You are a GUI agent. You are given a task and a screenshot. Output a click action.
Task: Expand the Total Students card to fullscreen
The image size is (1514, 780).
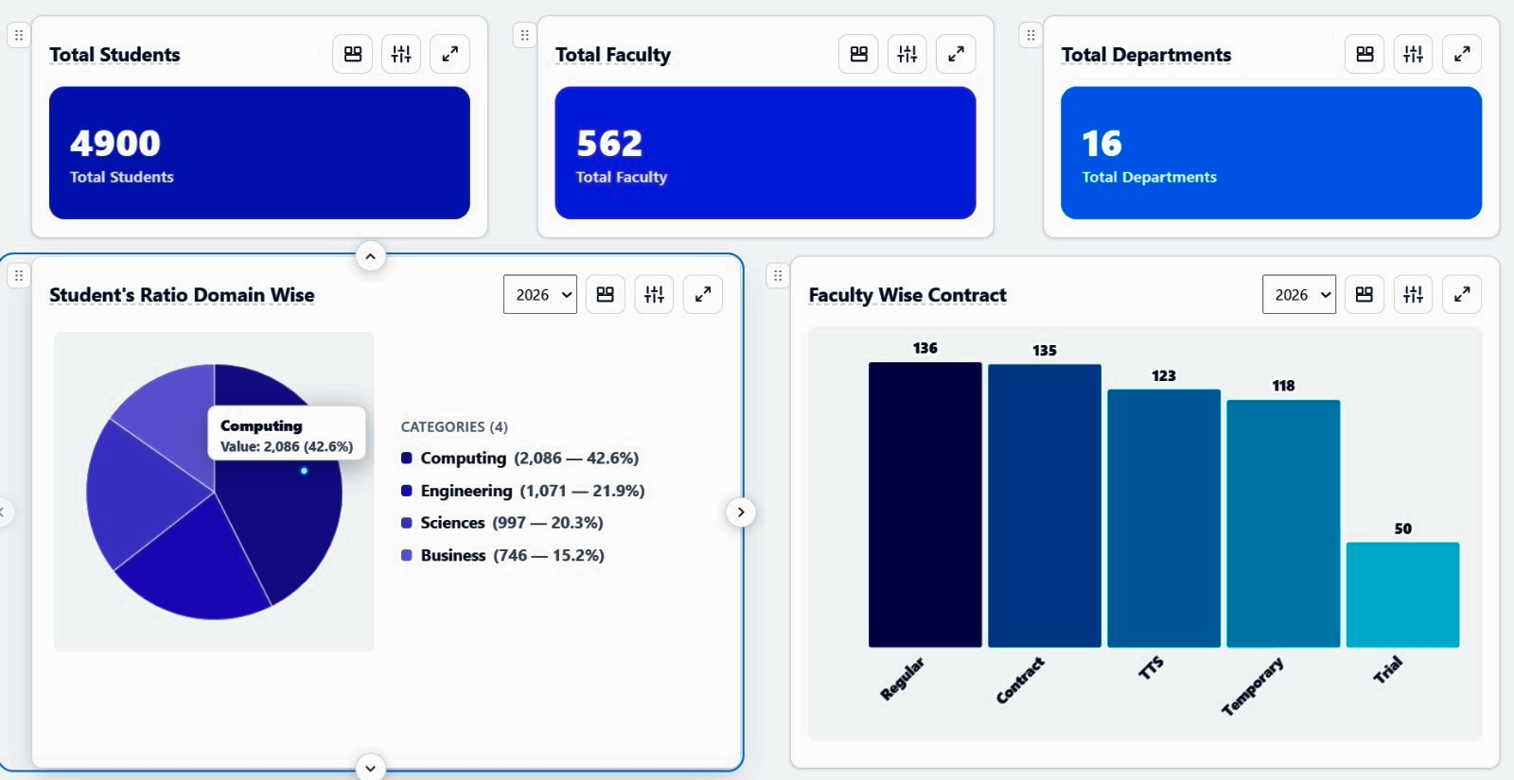(450, 54)
